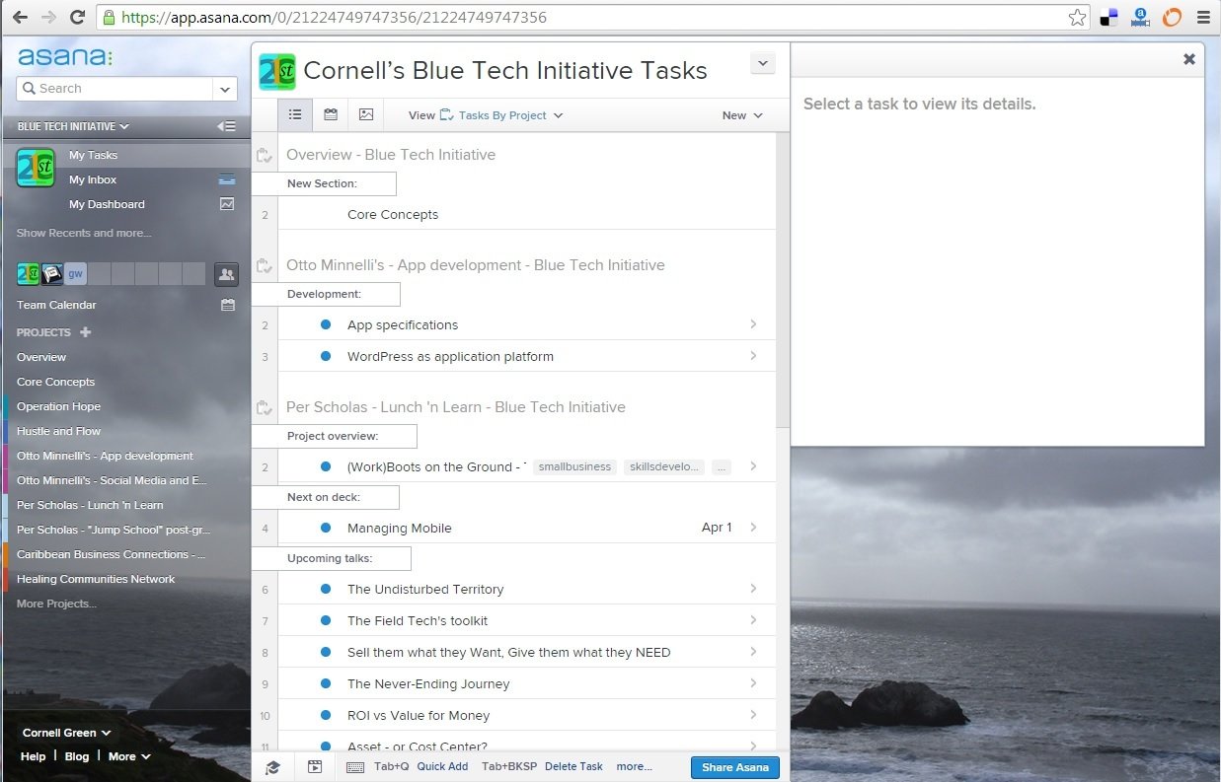Open graduation cap help icon
This screenshot has width=1221, height=782.
272,766
